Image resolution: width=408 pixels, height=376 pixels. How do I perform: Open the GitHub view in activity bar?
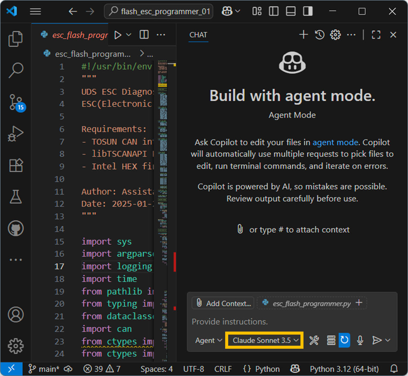point(15,228)
